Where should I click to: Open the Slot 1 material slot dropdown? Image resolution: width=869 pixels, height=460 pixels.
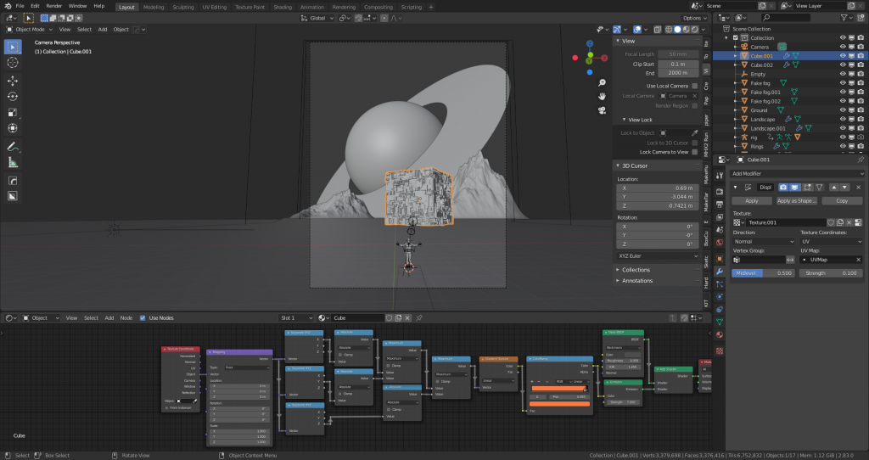click(296, 318)
